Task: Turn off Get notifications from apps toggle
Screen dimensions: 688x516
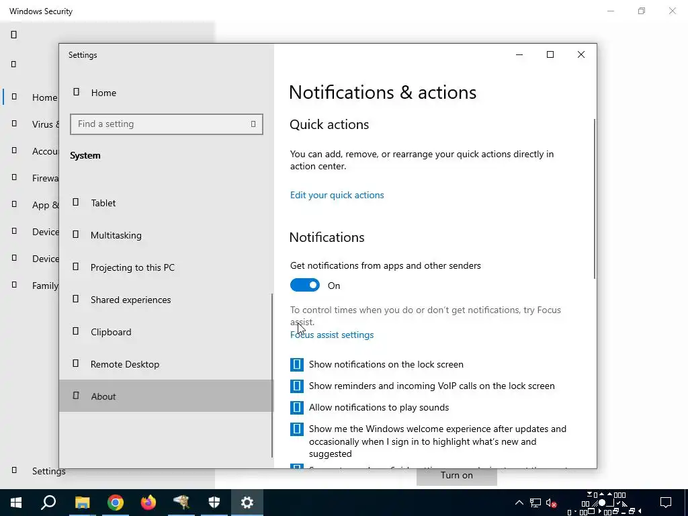Action: coord(305,285)
